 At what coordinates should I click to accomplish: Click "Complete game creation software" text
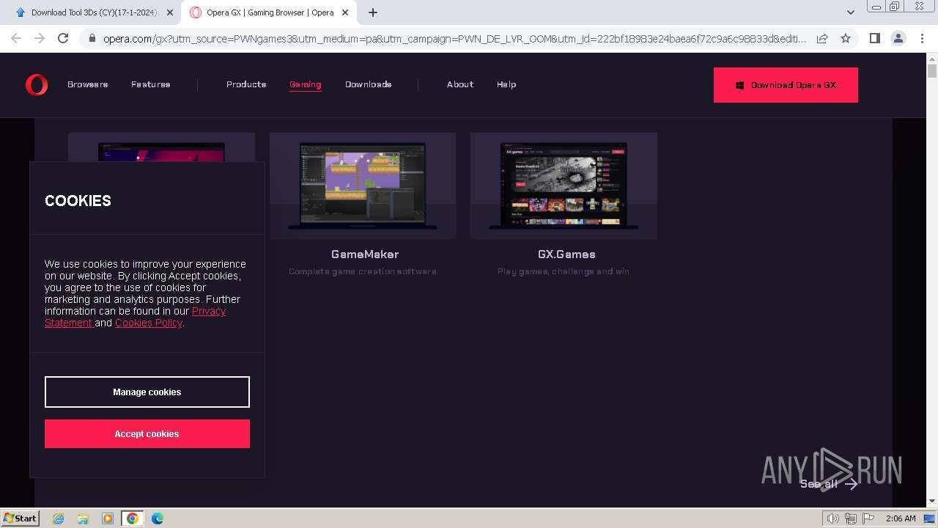(x=363, y=271)
